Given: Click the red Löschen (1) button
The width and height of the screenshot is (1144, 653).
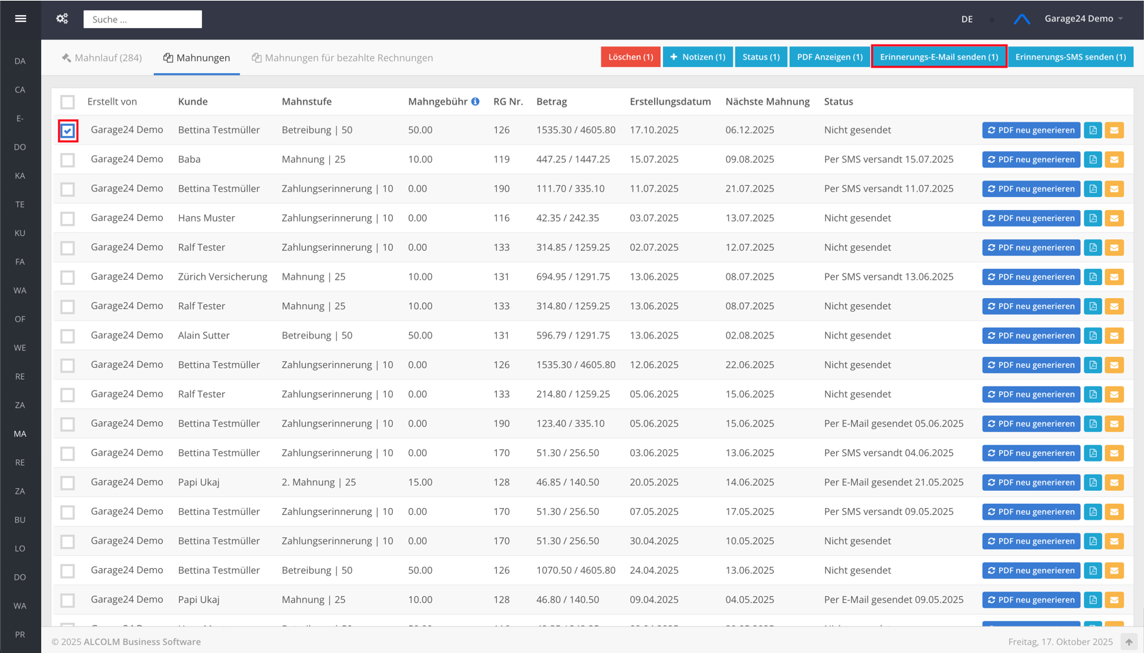Looking at the screenshot, I should tap(630, 57).
